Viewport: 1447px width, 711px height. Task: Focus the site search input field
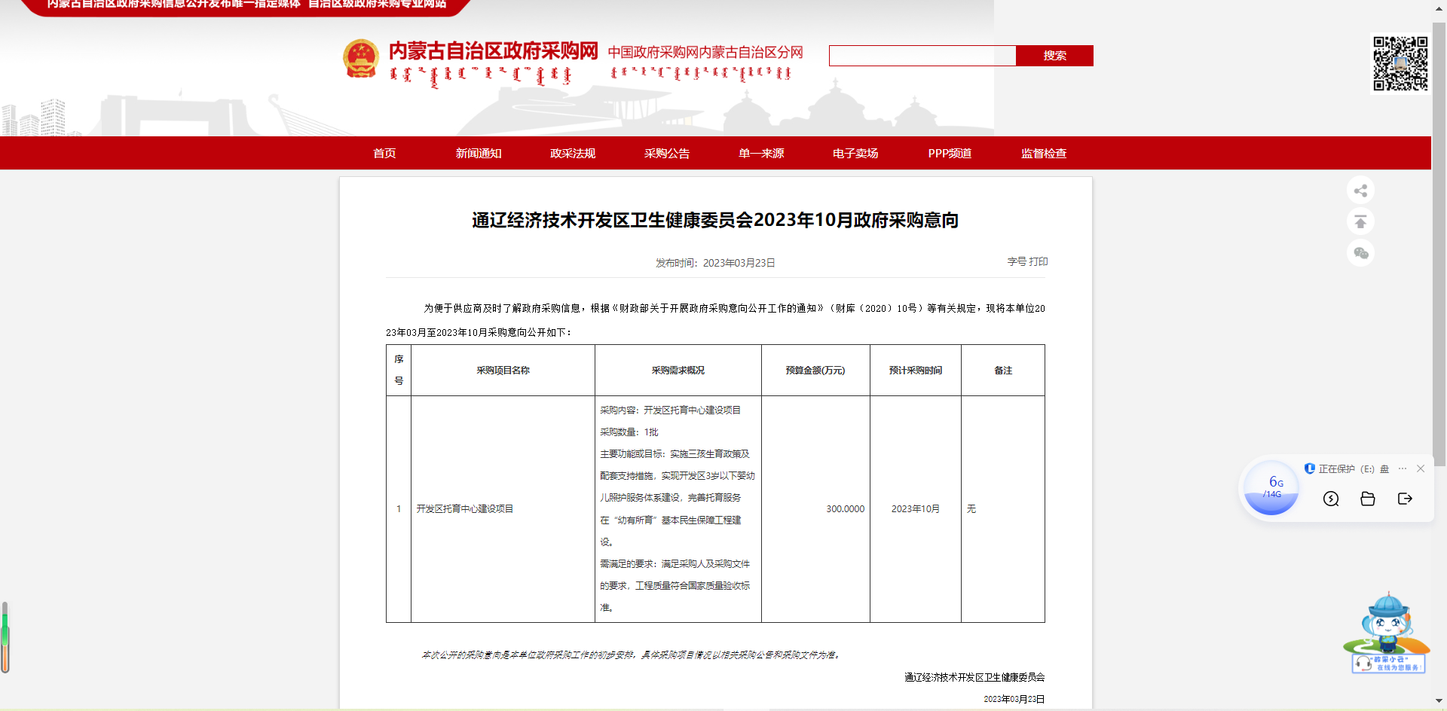coord(922,56)
